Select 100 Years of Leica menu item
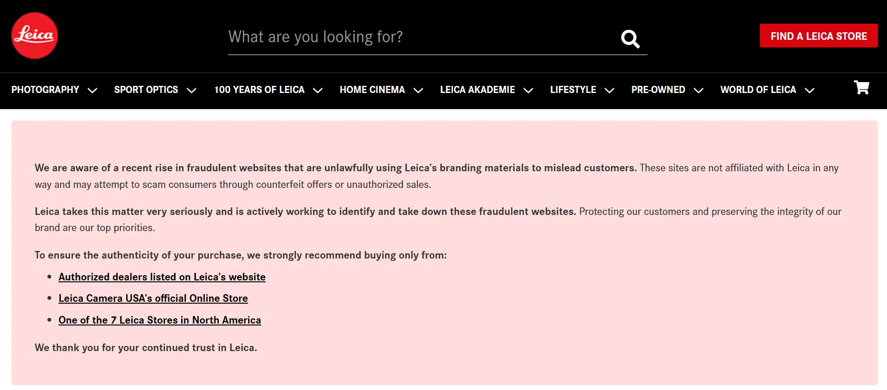Image resolution: width=887 pixels, height=390 pixels. [259, 90]
